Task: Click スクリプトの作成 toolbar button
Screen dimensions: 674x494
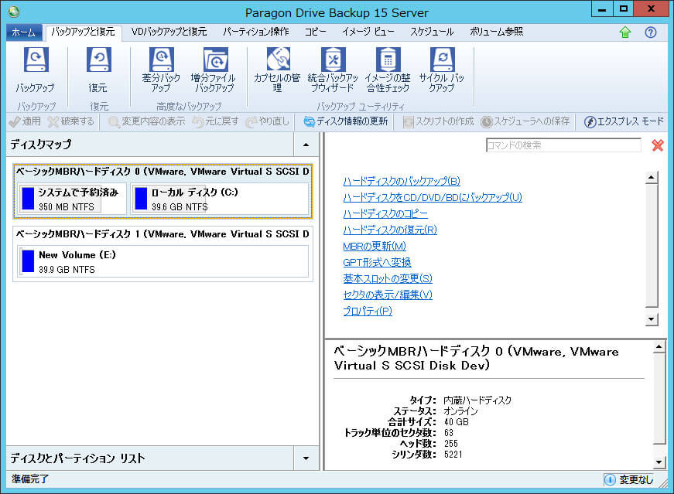Action: 438,121
